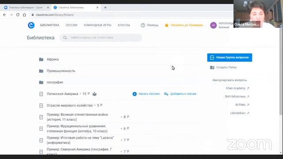This screenshot has height=159, width=283.
Task: Click the premium star icon
Action: pos(167,25)
